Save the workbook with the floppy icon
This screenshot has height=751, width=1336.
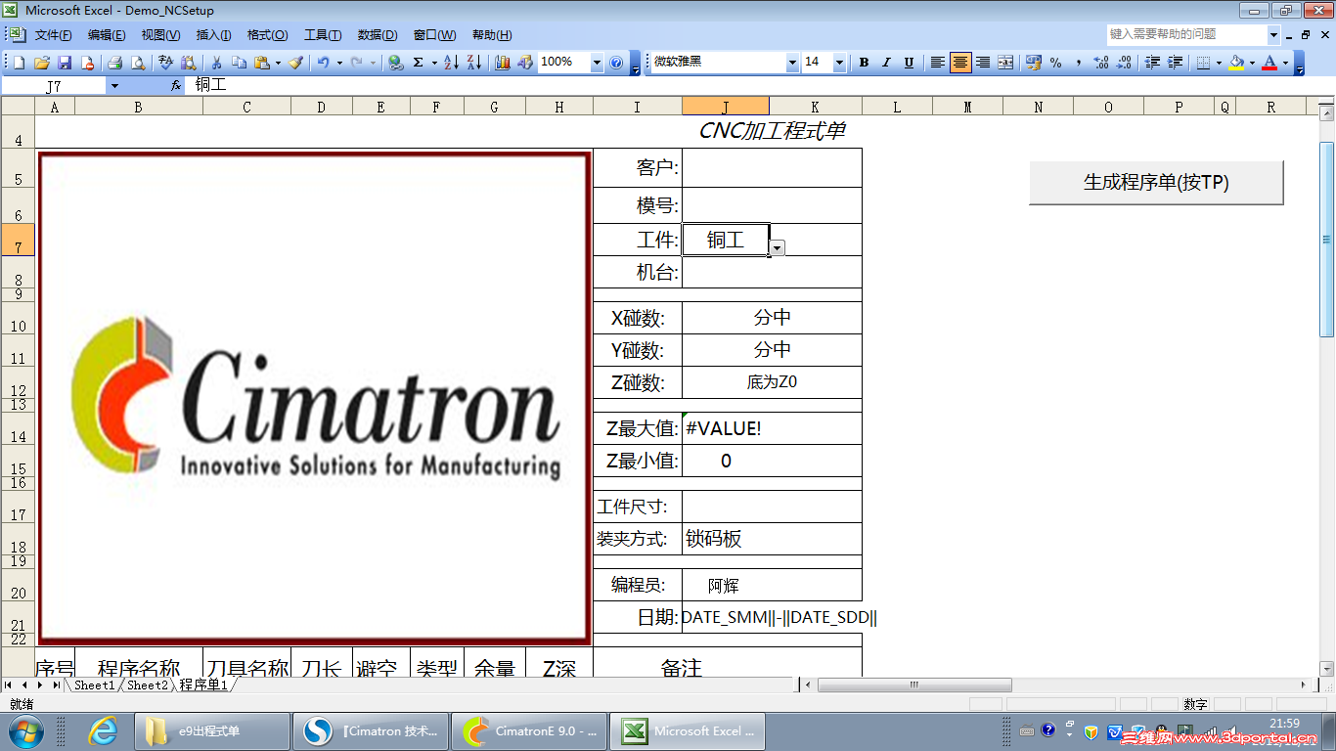tap(65, 63)
